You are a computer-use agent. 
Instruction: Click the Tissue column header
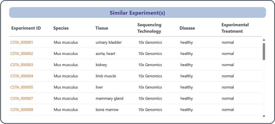click(x=102, y=28)
